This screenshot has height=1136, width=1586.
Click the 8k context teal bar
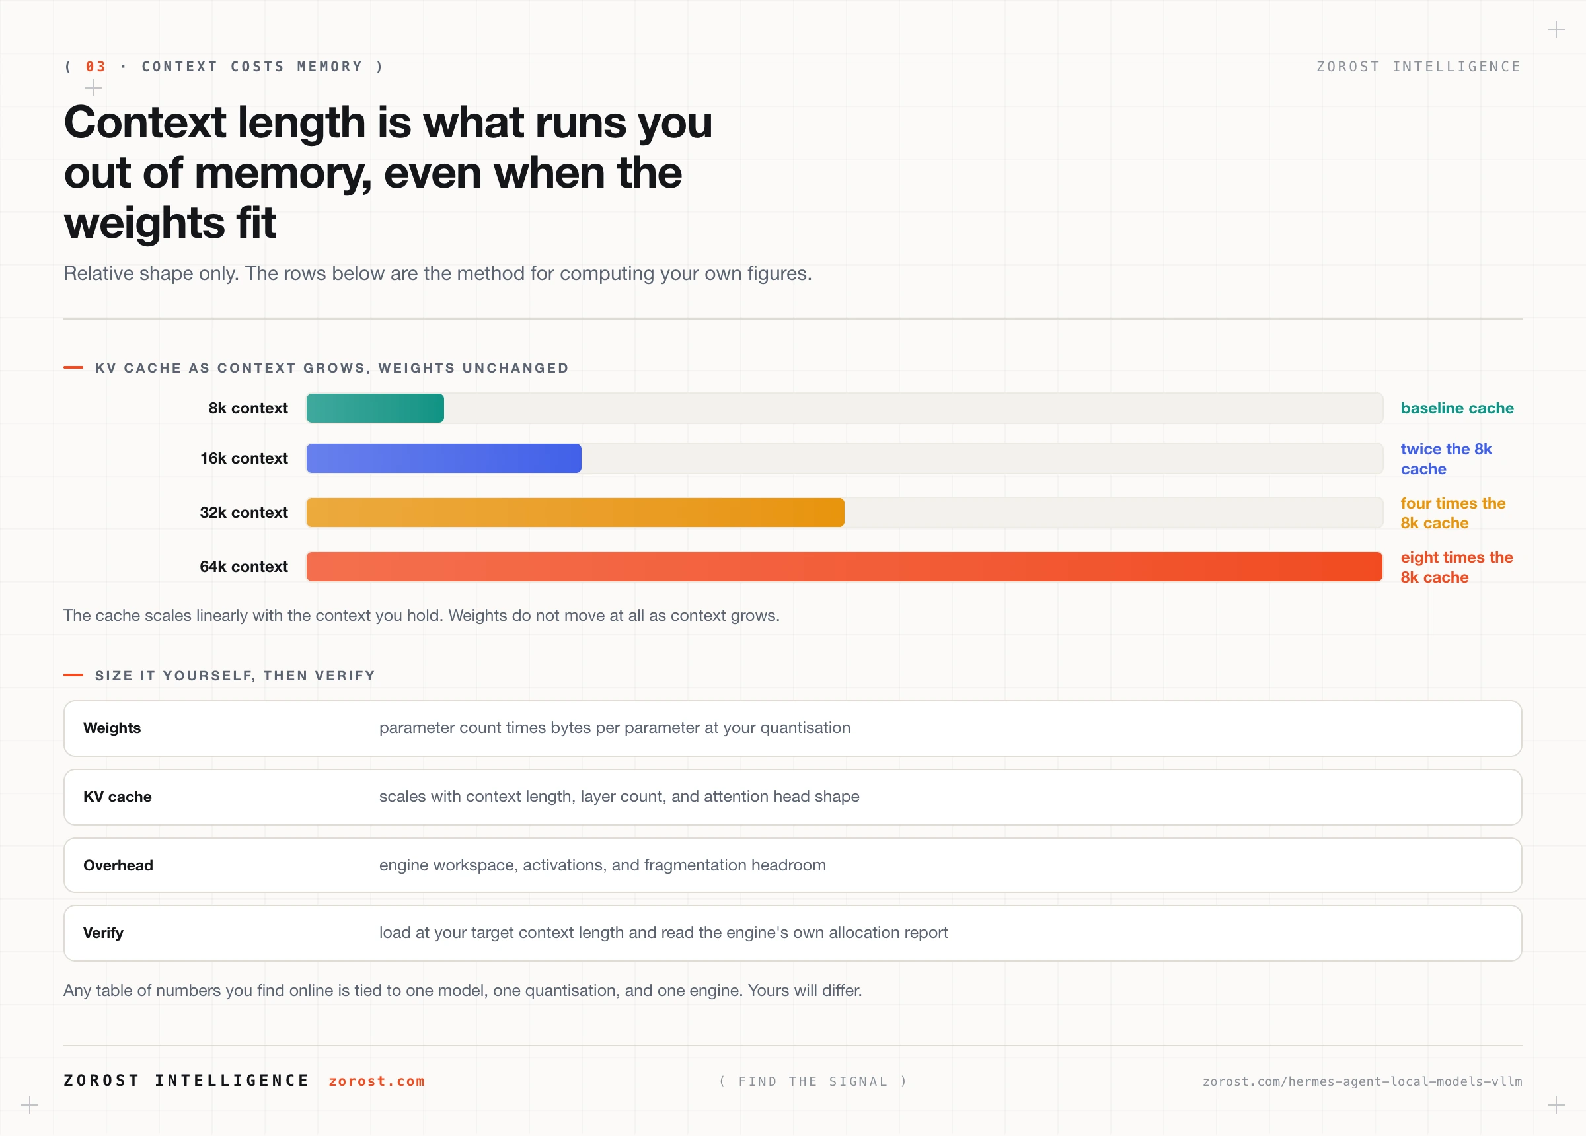coord(375,408)
